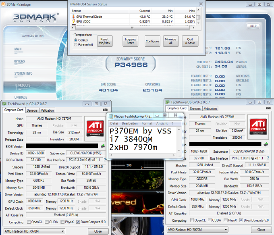Click Notepad title bar document icon
This screenshot has width=274, height=235.
pos(111,116)
